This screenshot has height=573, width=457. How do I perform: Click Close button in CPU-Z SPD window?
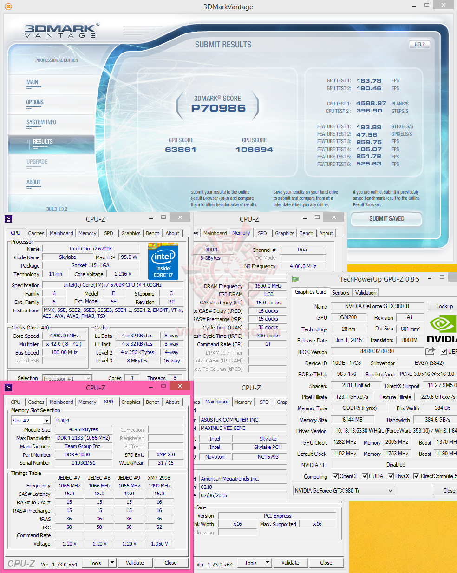pyautogui.click(x=170, y=563)
